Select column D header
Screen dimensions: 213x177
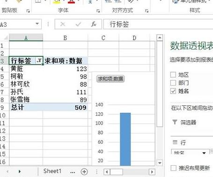click(x=134, y=38)
